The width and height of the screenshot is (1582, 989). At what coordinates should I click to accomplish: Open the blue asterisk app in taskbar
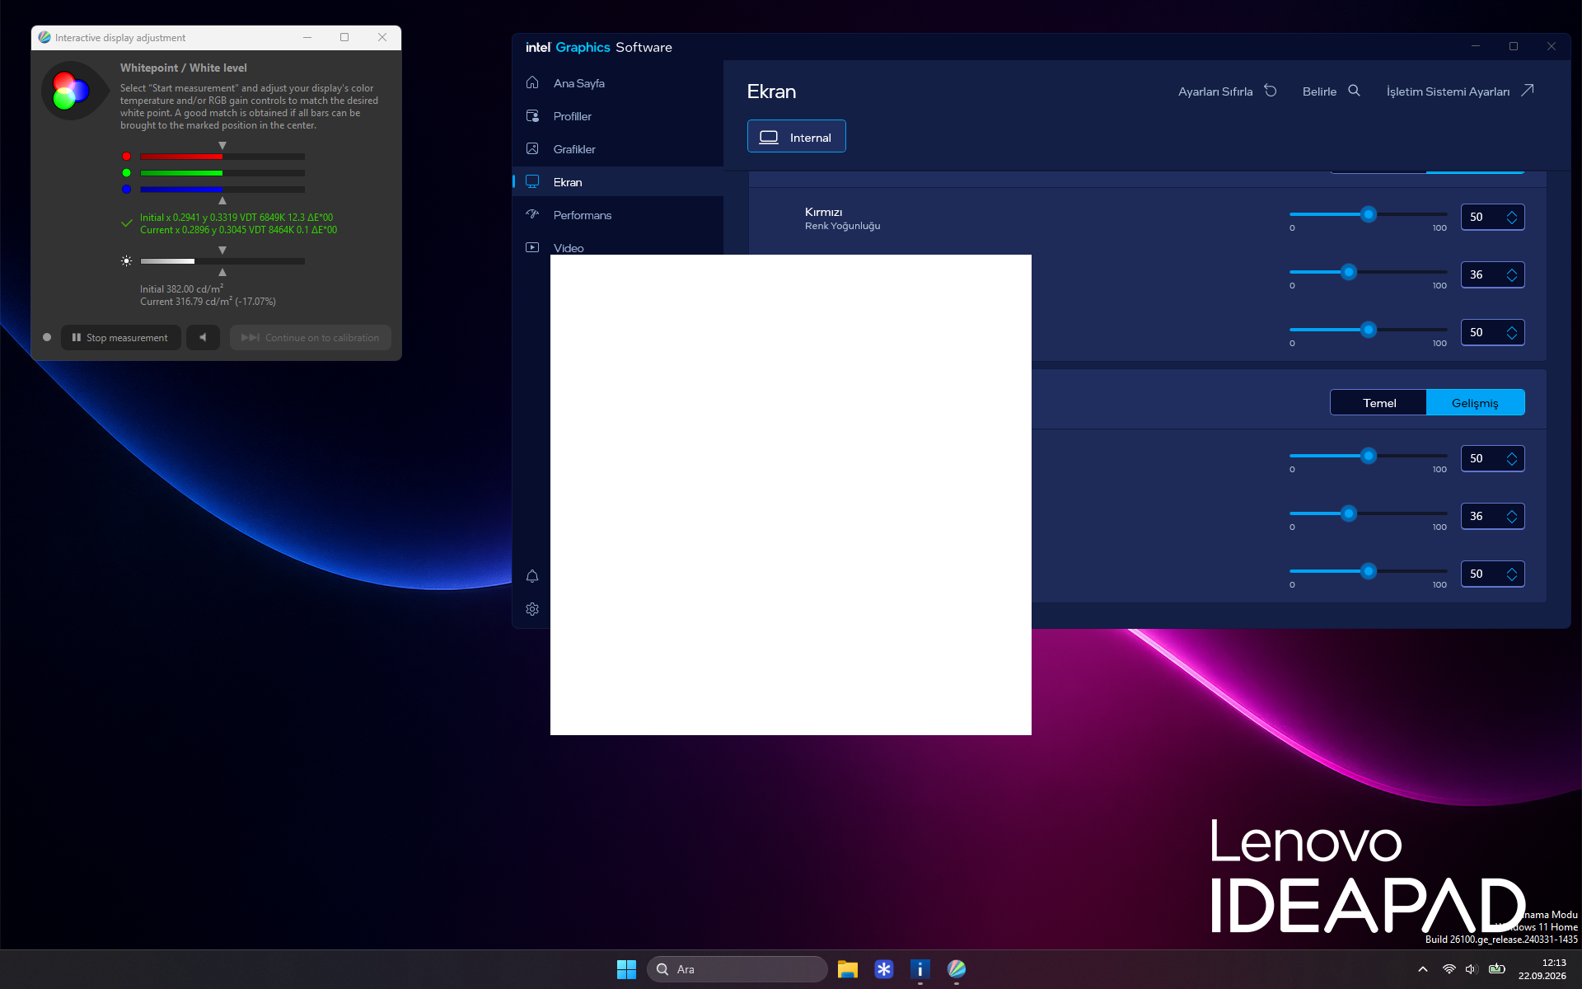click(884, 969)
